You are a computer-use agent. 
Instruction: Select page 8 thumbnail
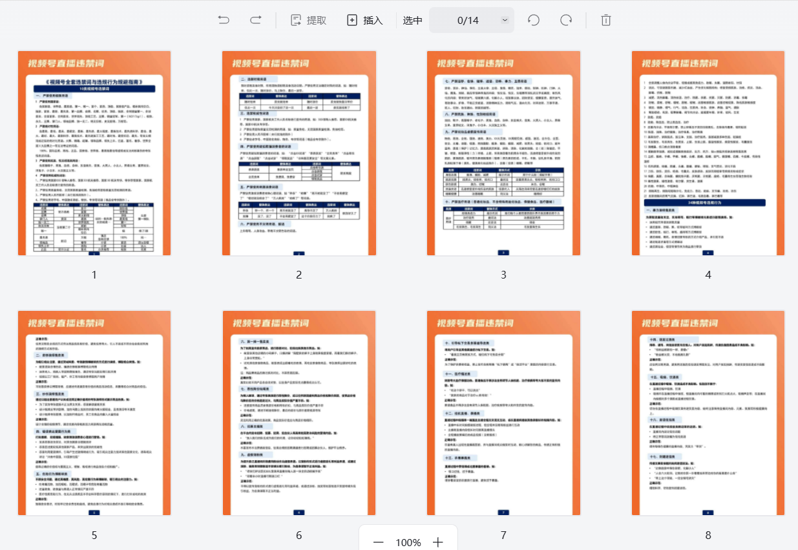[708, 414]
